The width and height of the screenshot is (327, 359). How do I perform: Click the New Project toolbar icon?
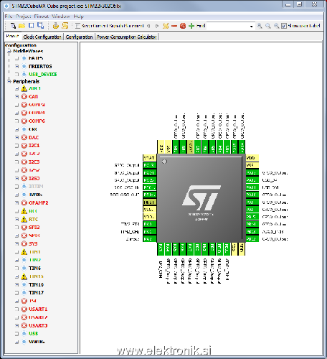(x=13, y=26)
